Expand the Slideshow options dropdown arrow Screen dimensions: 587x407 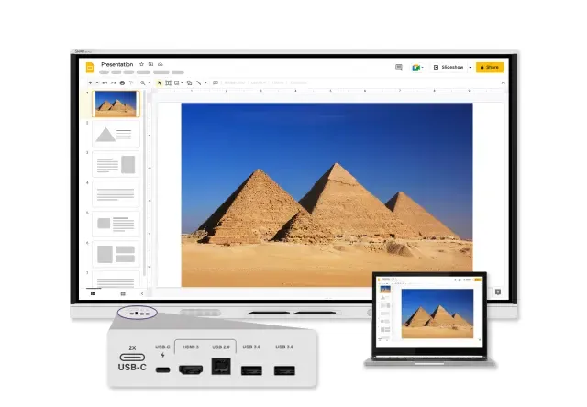(470, 67)
